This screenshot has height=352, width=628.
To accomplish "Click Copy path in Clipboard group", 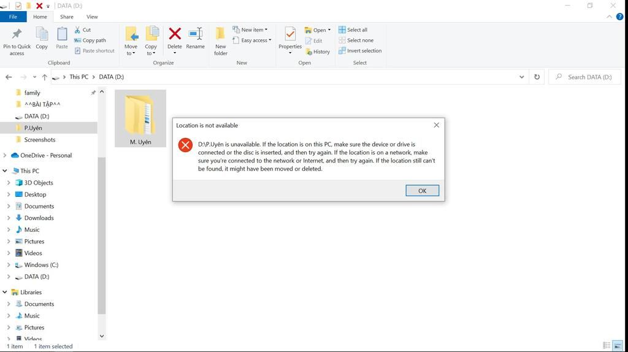I will 90,40.
